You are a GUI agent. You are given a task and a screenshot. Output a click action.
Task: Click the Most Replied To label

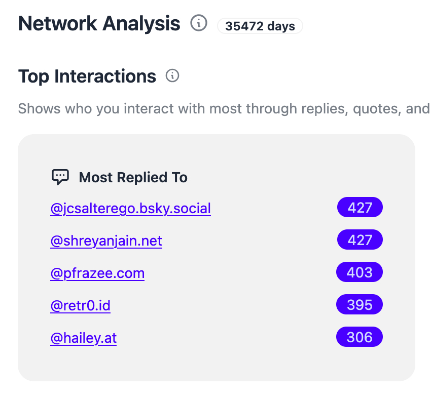(133, 178)
